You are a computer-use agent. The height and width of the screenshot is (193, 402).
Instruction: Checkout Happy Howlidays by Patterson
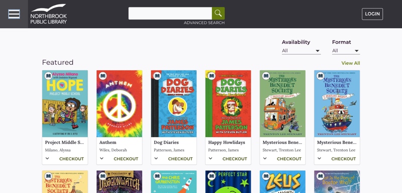pyautogui.click(x=235, y=159)
